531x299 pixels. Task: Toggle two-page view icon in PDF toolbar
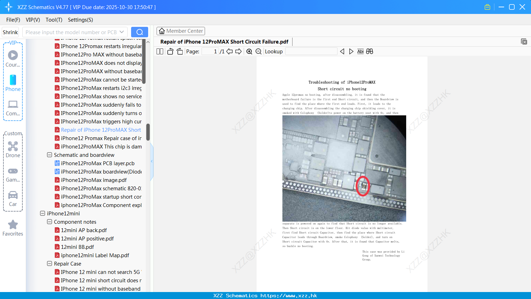tap(160, 52)
